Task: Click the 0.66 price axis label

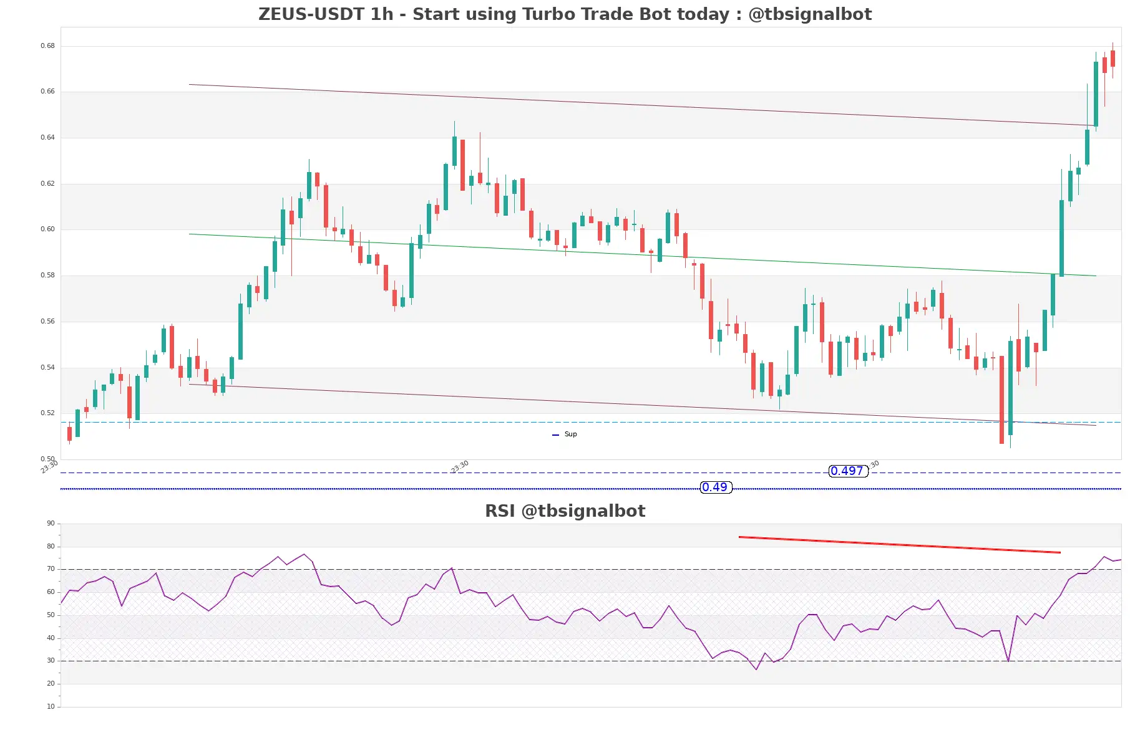Action: click(47, 91)
